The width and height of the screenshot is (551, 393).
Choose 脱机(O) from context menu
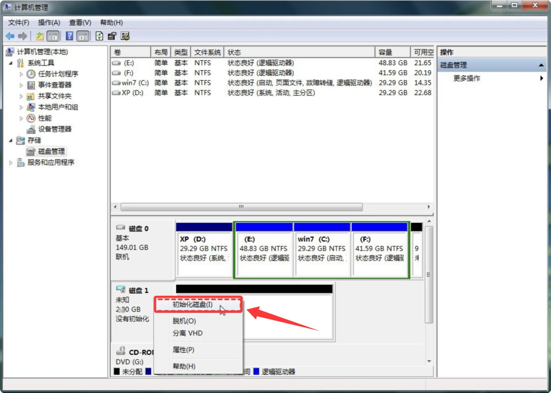[x=198, y=321]
